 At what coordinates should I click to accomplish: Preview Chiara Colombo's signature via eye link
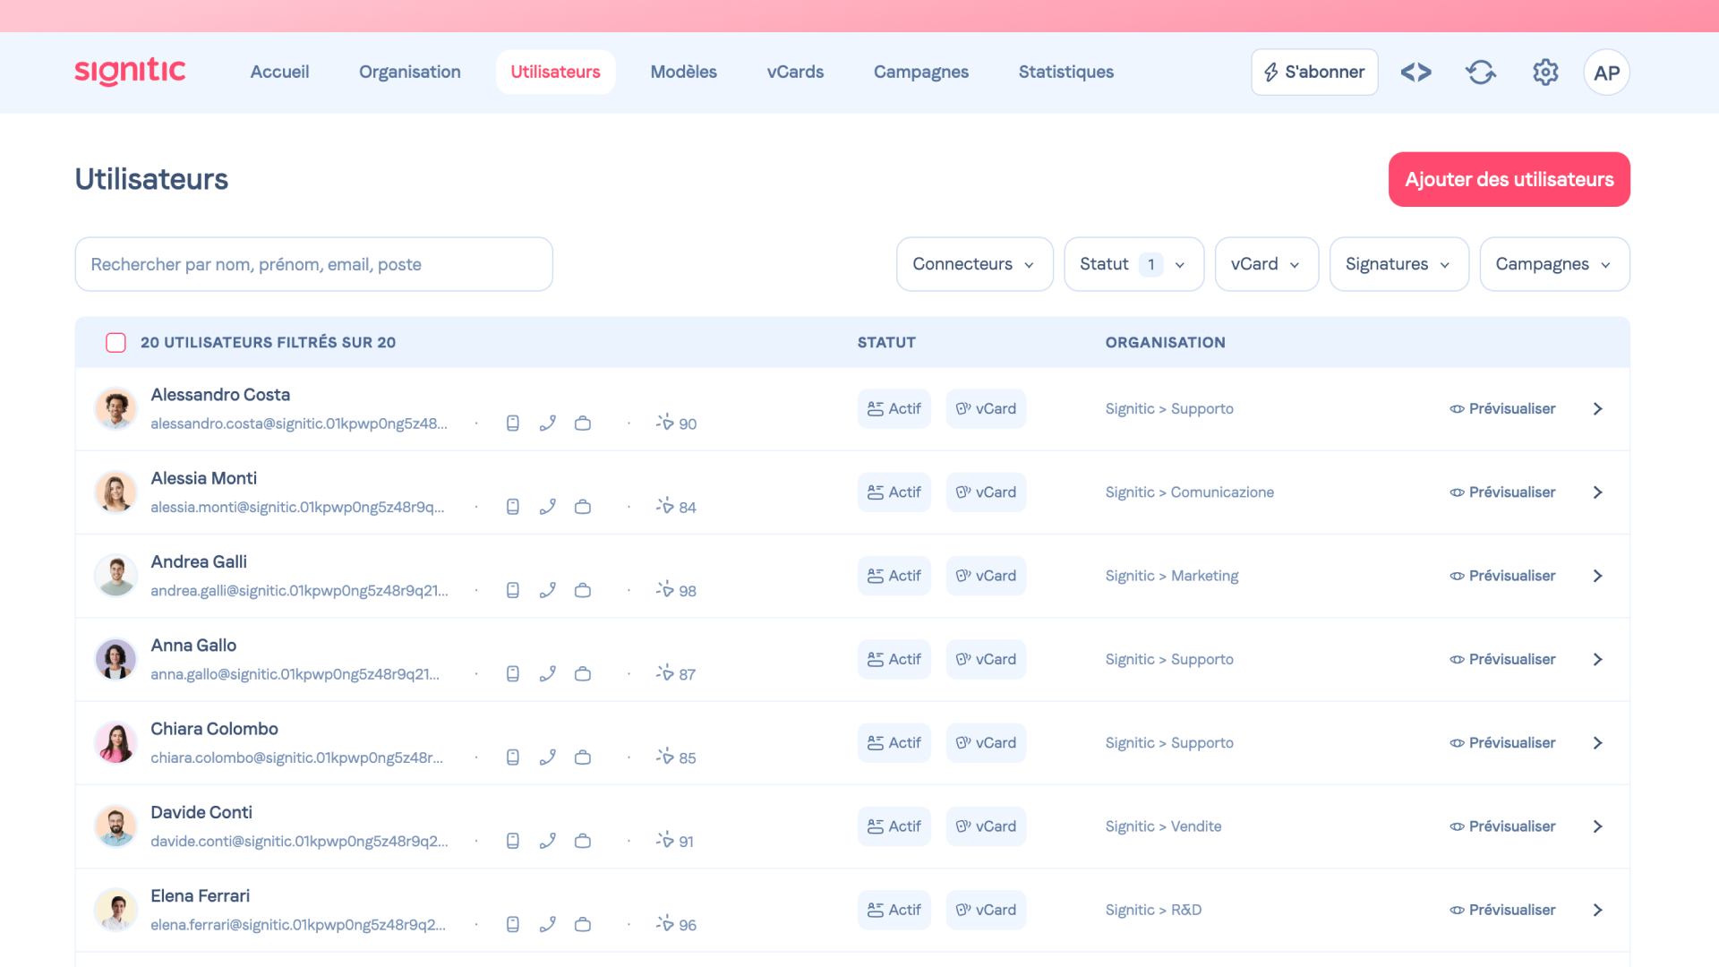[1502, 743]
